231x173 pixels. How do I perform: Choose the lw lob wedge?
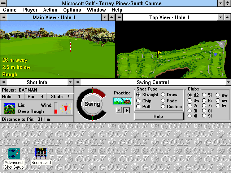point(221,106)
